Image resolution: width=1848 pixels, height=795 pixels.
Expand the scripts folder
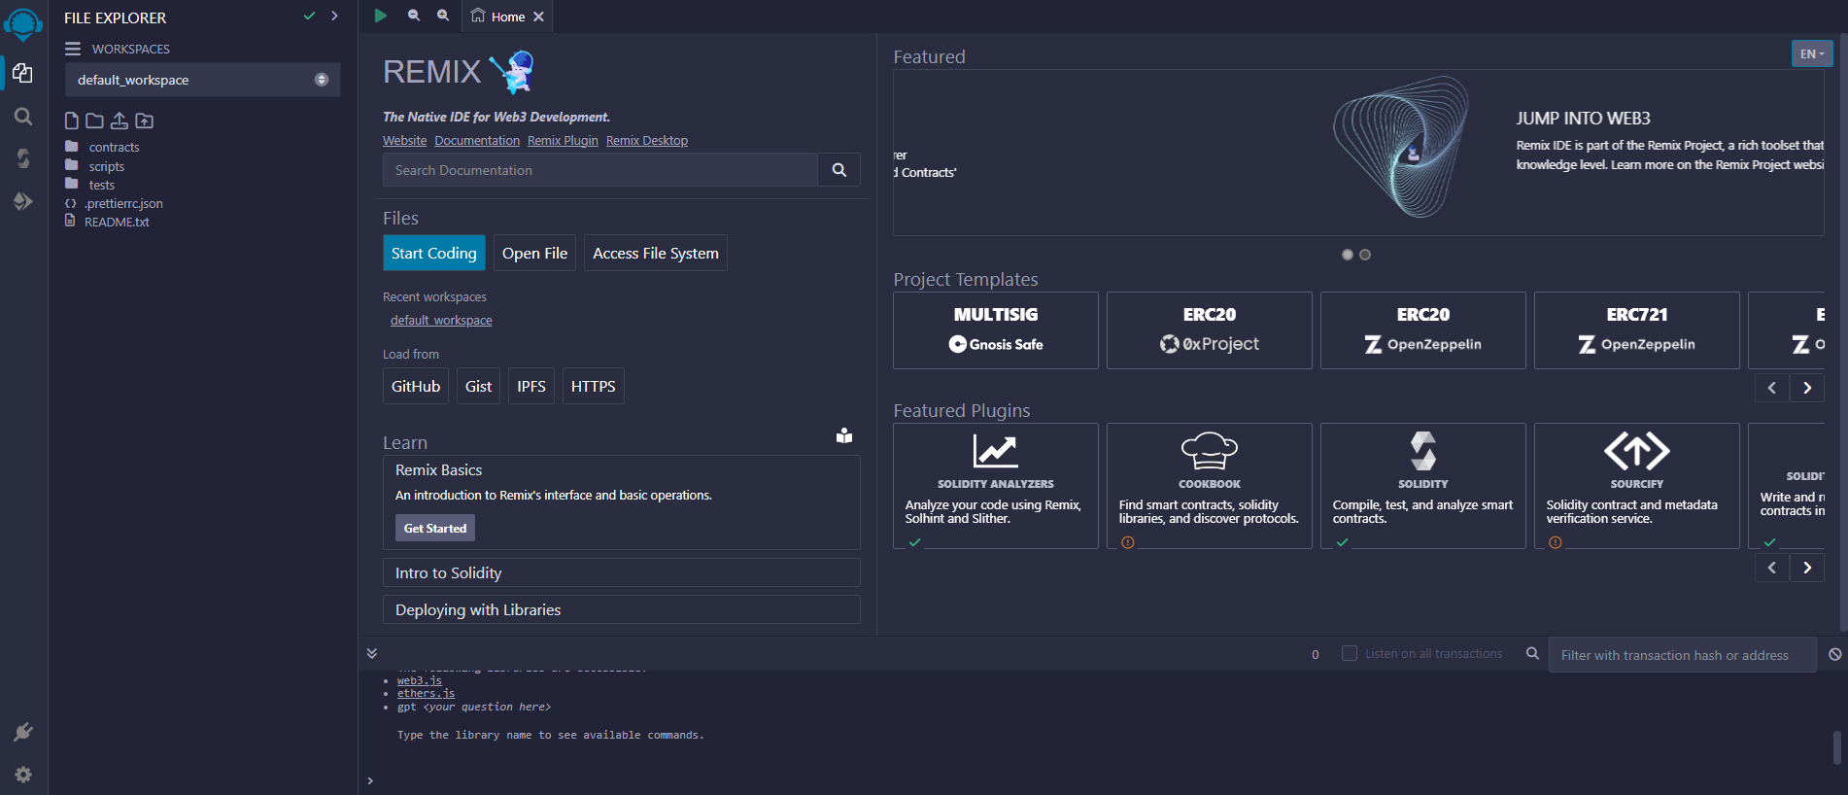click(106, 166)
